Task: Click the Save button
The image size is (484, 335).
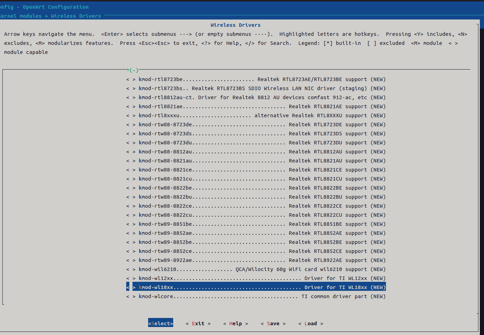Action: coord(273,323)
